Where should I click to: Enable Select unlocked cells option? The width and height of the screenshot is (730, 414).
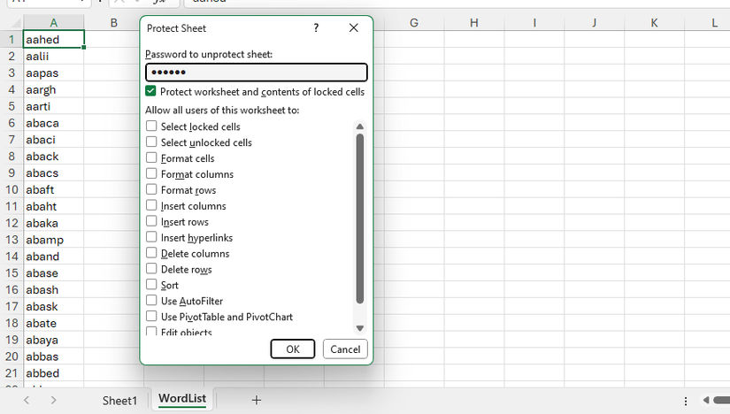(x=151, y=142)
